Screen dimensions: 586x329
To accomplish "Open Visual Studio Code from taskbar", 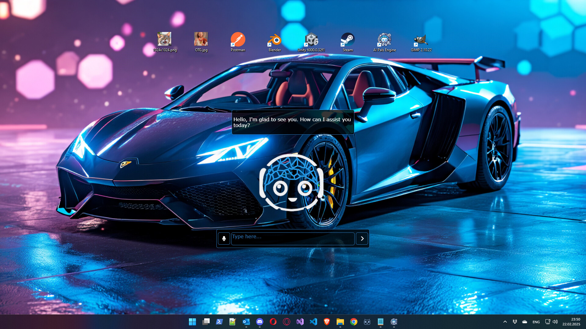I will [x=313, y=322].
